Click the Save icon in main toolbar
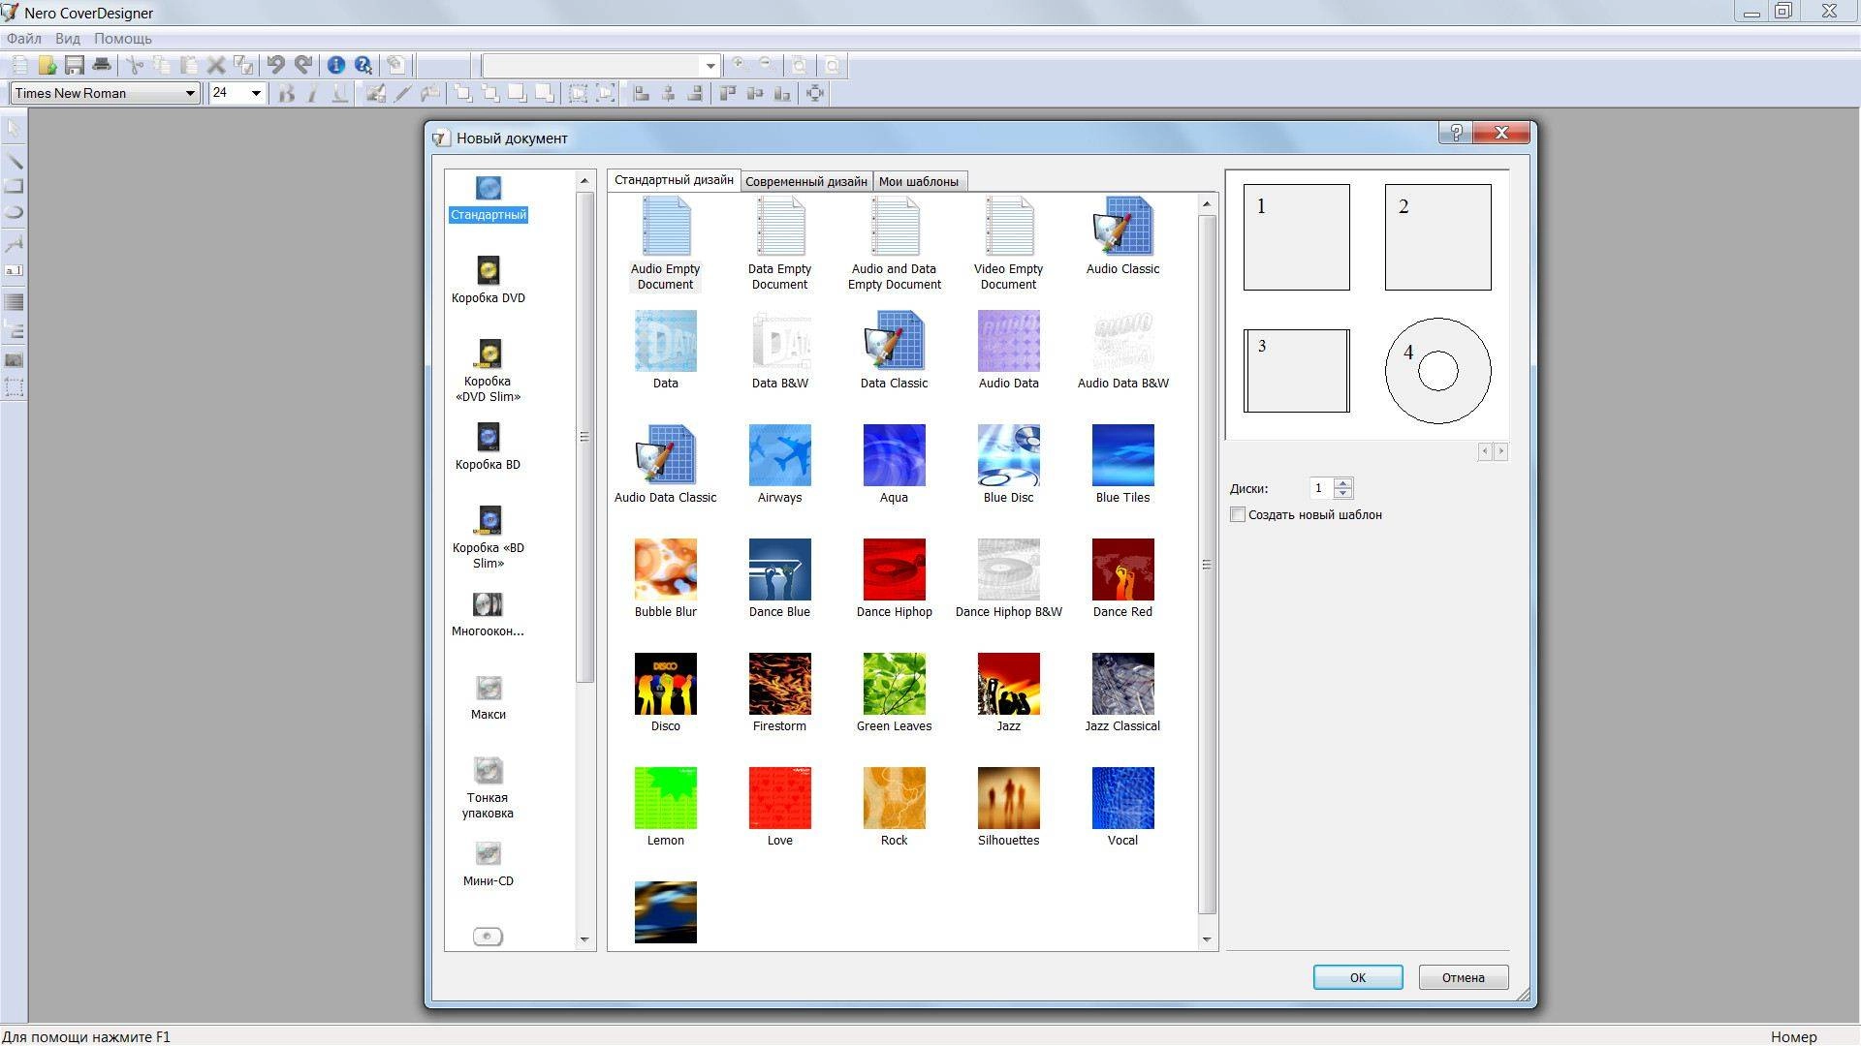The height and width of the screenshot is (1046, 1861). [x=74, y=65]
